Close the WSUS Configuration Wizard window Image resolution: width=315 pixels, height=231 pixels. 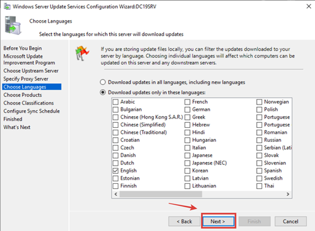point(309,6)
